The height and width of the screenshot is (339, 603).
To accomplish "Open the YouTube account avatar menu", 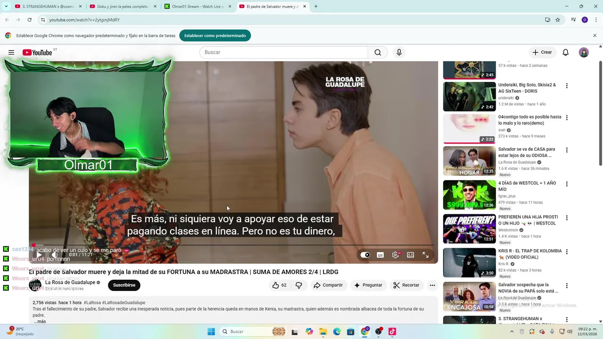I will pyautogui.click(x=584, y=52).
